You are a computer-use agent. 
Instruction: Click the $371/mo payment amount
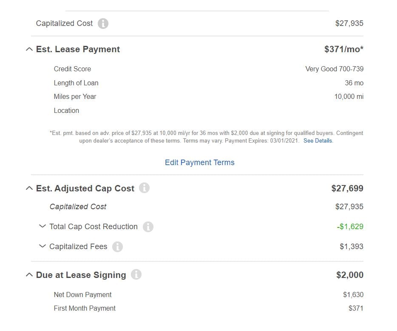click(x=344, y=49)
